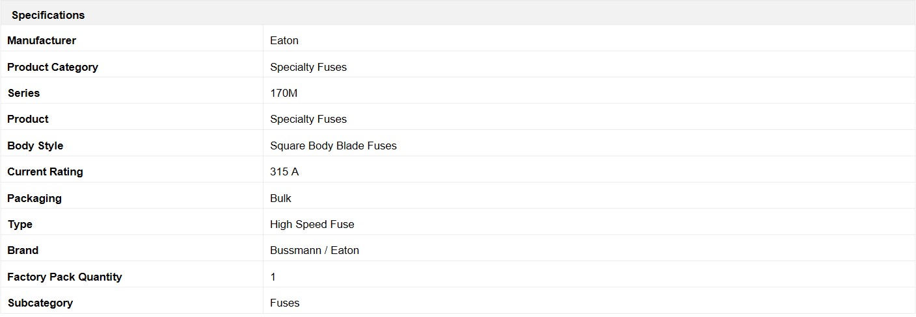The width and height of the screenshot is (916, 317).
Task: Select the 170M series value
Action: [x=284, y=93]
